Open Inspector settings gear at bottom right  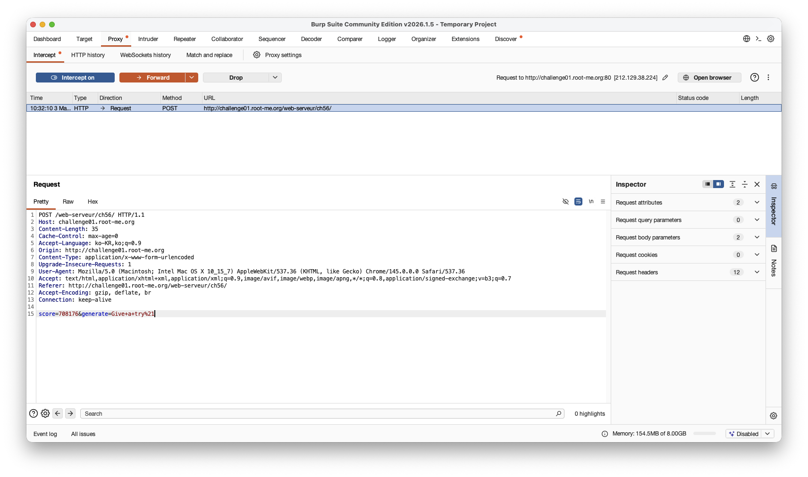(774, 416)
